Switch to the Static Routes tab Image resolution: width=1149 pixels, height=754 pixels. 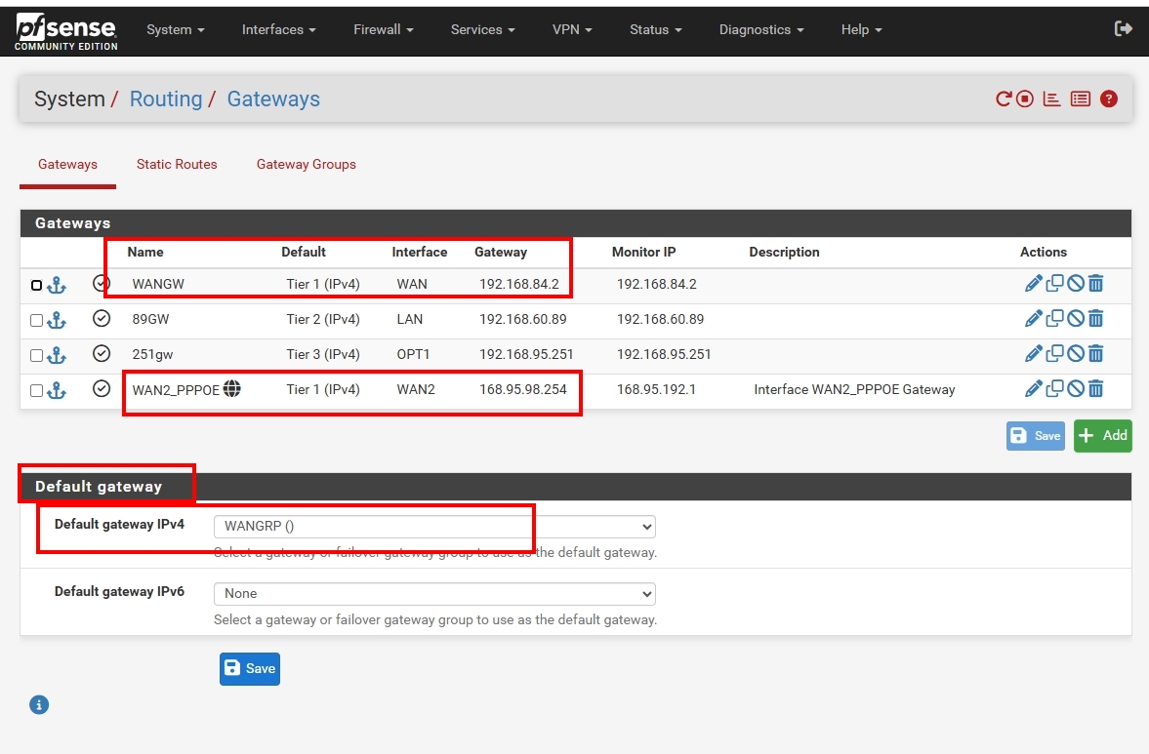pyautogui.click(x=177, y=164)
